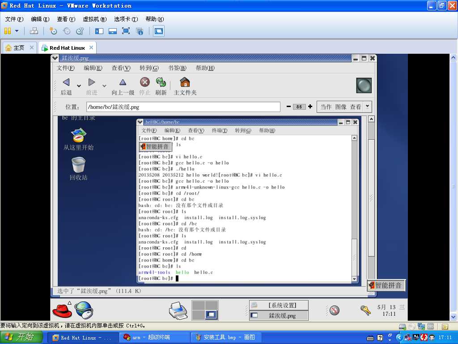Open the dropdown arrow beside the pause icon
The height and width of the screenshot is (344, 458).
click(17, 31)
